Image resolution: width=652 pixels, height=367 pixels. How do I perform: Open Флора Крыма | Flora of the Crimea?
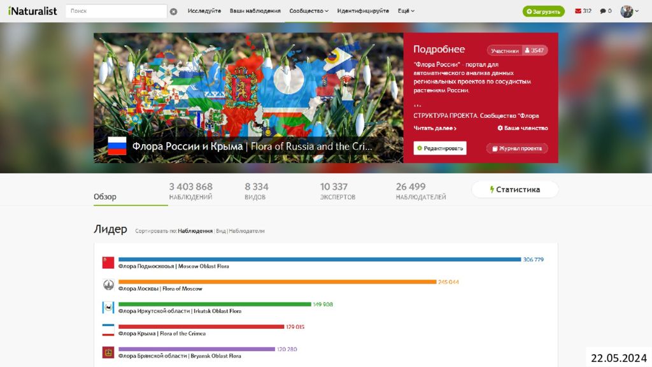[162, 334]
